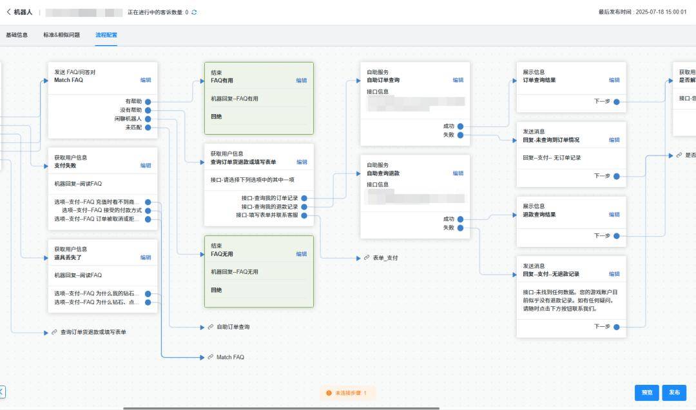Expand the collapsed panel arrow at bottom-left

tap(2, 392)
